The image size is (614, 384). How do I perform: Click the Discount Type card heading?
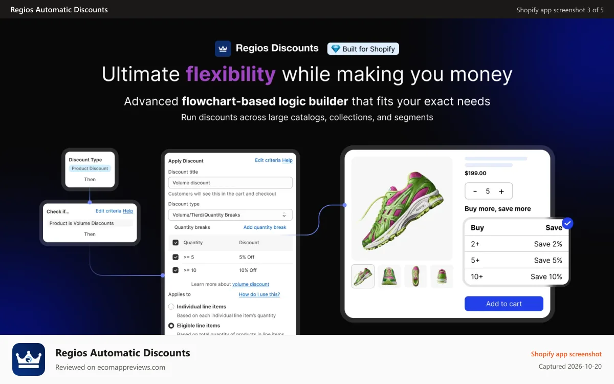click(x=85, y=160)
